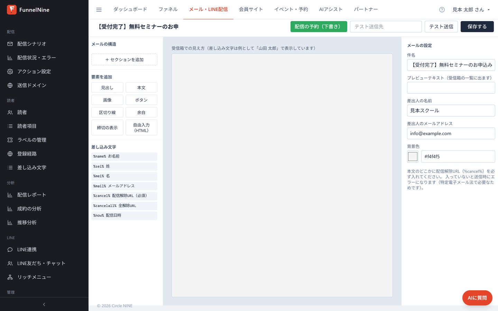Viewport: 498px width, 311px height.
Task: Open the AIに質問 chat button
Action: 477,298
